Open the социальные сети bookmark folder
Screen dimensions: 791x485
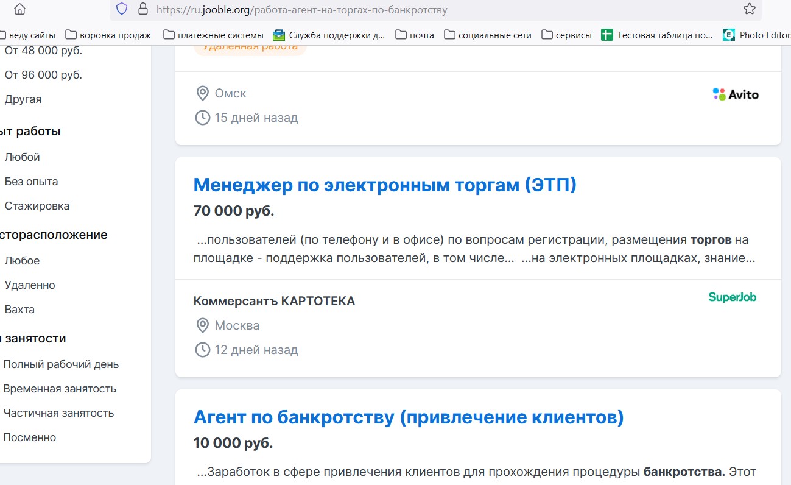(488, 35)
